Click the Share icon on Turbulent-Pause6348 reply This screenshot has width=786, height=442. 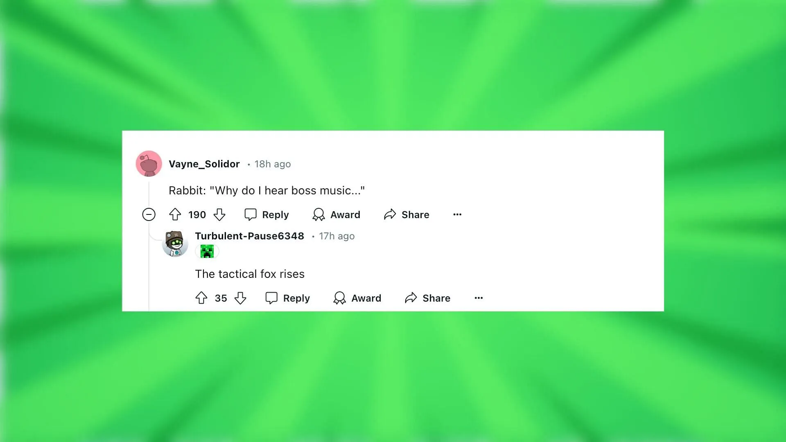(411, 298)
